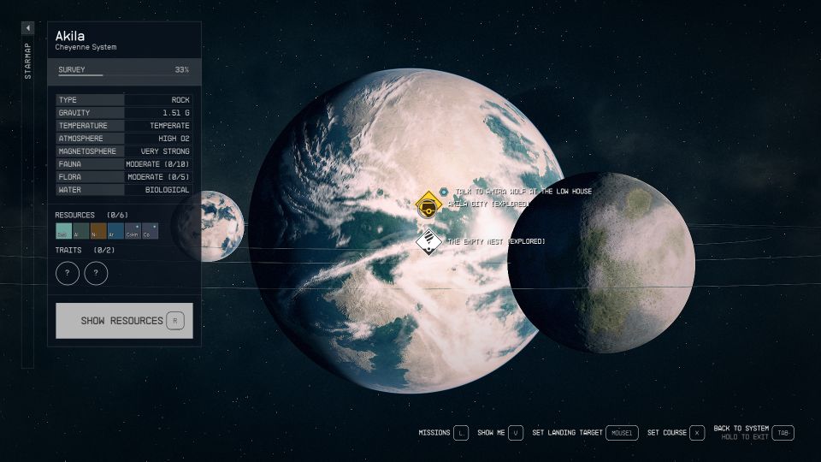Viewport: 821px width, 462px height.
Task: Click the V key icon for Show Me
Action: tap(516, 433)
